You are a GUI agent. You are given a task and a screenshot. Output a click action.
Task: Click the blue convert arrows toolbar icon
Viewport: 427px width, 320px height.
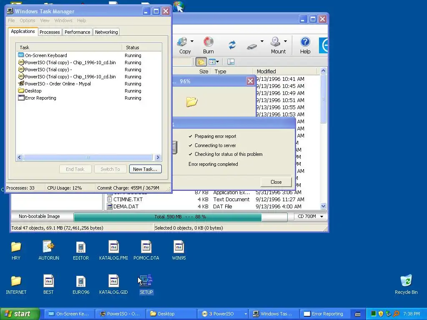point(232,45)
